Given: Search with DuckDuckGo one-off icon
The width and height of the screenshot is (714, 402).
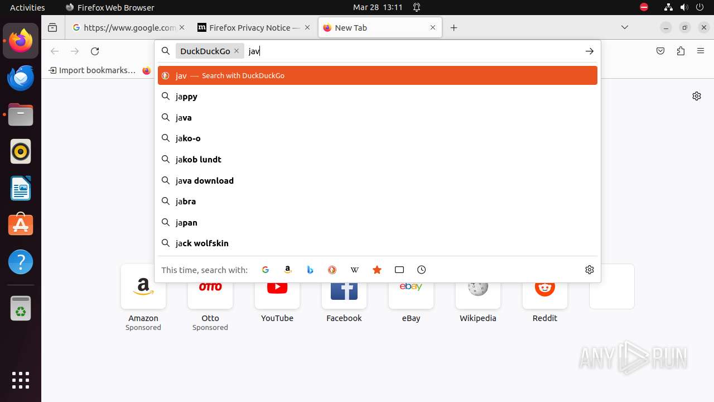Looking at the screenshot, I should tap(332, 270).
